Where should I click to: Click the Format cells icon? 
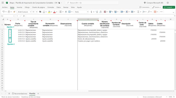(132, 12)
